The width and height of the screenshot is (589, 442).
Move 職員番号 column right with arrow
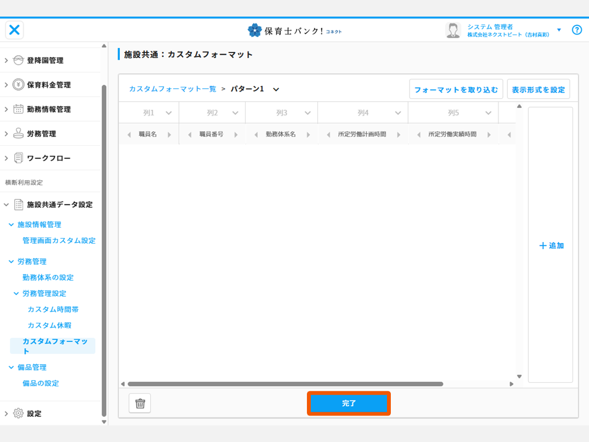(x=236, y=134)
